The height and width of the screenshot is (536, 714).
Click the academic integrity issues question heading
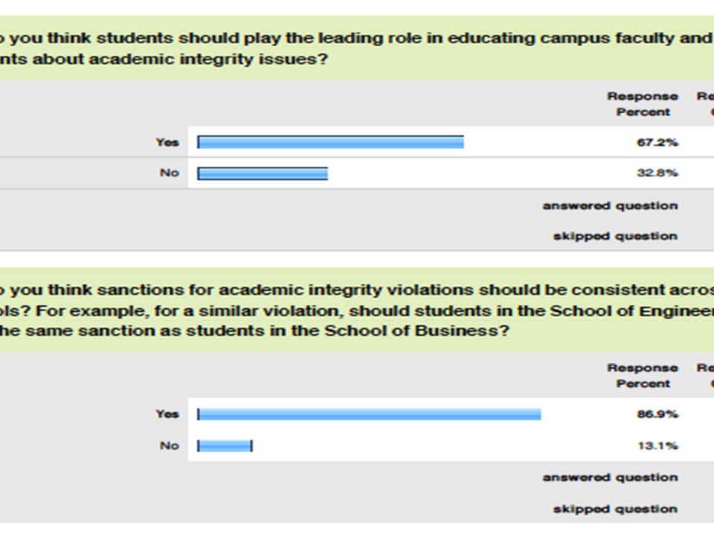[x=357, y=48]
